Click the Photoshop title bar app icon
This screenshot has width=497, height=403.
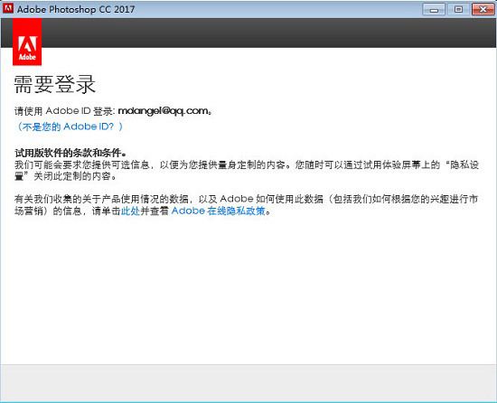click(8, 8)
